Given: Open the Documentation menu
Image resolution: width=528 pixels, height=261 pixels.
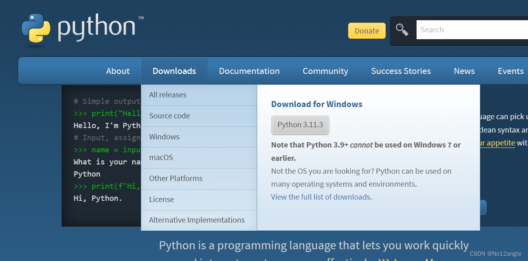Looking at the screenshot, I should tap(249, 71).
